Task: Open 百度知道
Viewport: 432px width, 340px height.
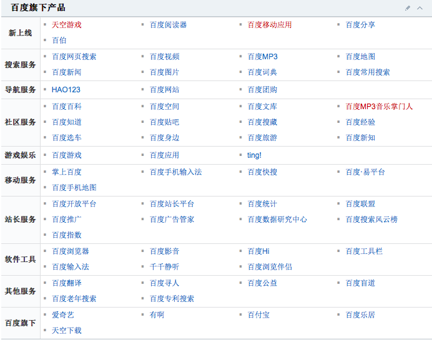Action: pos(67,122)
